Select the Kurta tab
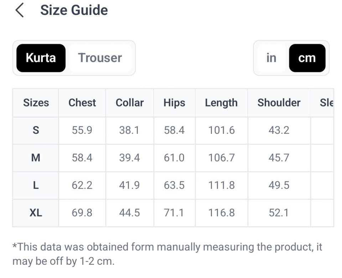This screenshot has width=342, height=278. 41,58
